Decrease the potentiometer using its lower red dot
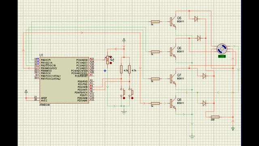259x146 pixels. [110, 63]
